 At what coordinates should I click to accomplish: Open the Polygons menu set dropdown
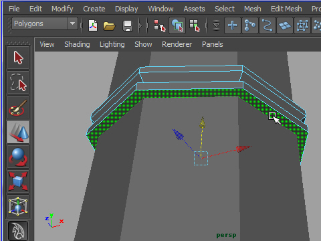(45, 23)
